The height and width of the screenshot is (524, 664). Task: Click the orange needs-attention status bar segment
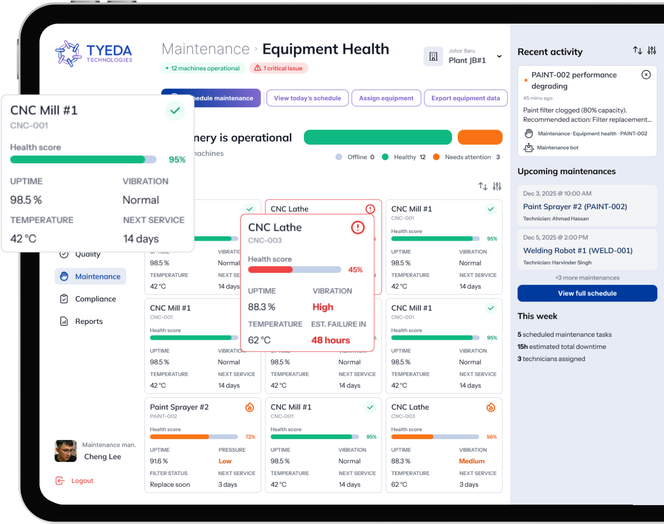(480, 137)
